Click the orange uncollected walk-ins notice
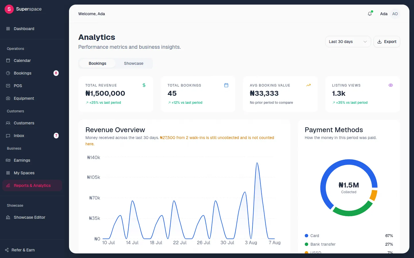 tap(180, 141)
